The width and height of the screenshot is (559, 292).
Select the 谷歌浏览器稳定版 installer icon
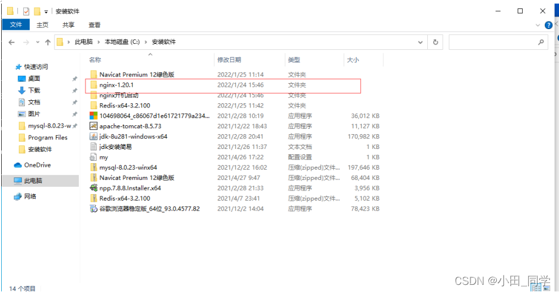click(x=93, y=208)
